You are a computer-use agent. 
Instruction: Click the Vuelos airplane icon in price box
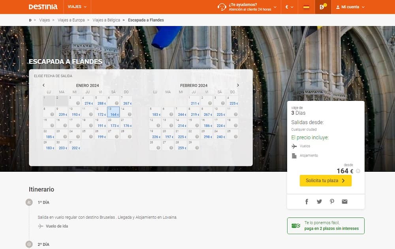coord(294,146)
